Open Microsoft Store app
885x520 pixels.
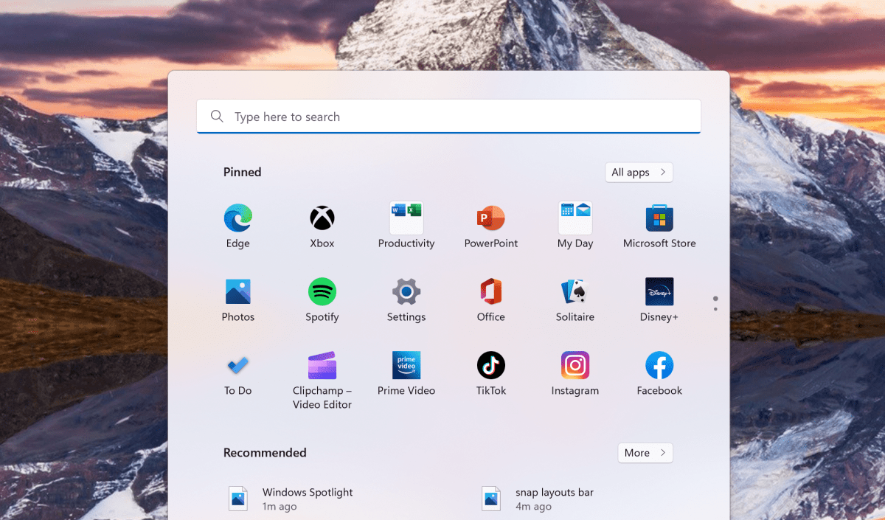659,218
